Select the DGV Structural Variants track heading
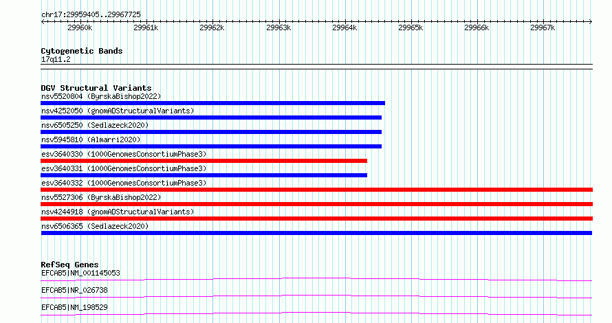The width and height of the screenshot is (612, 323). [96, 88]
